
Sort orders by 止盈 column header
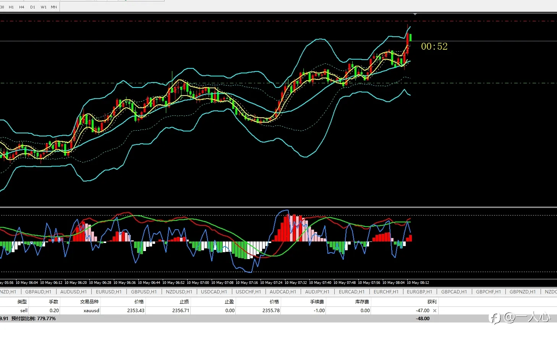point(229,302)
